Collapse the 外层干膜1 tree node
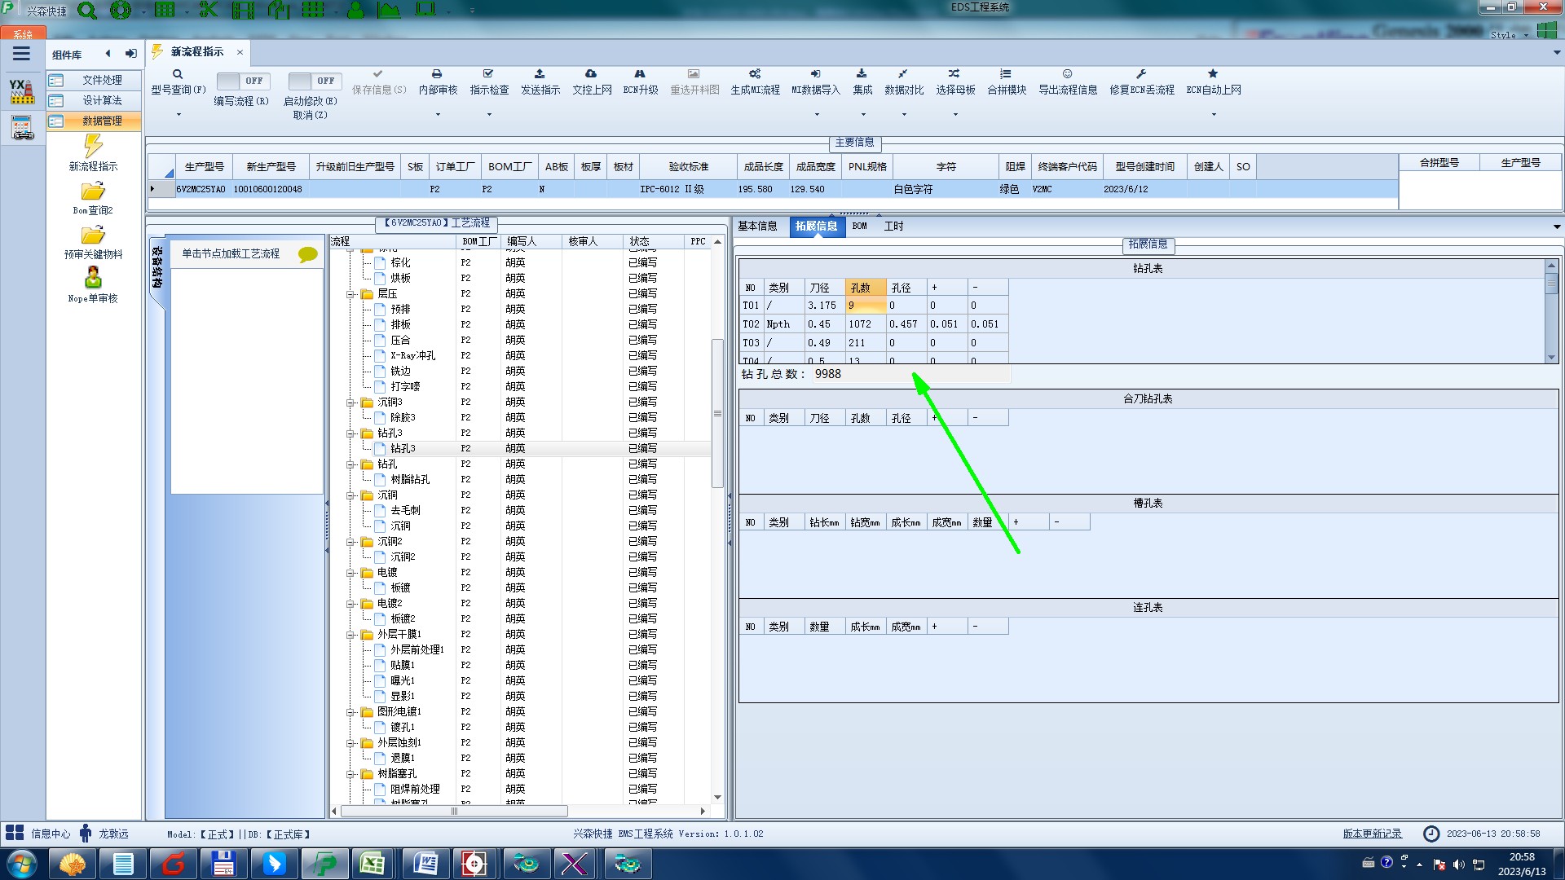 [x=350, y=635]
